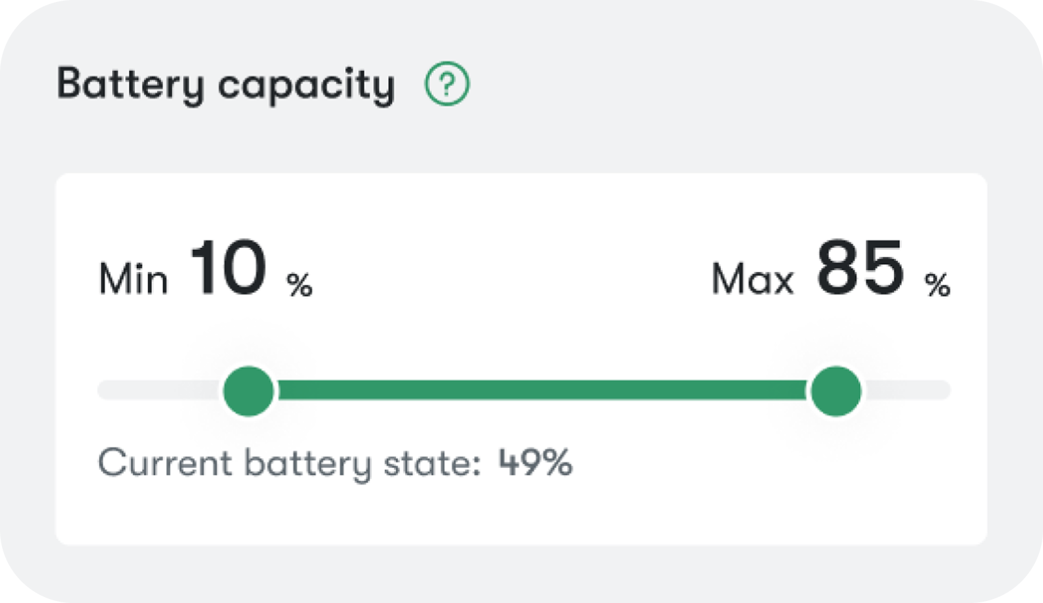Open the Battery capacity help icon
The width and height of the screenshot is (1043, 603).
(447, 84)
